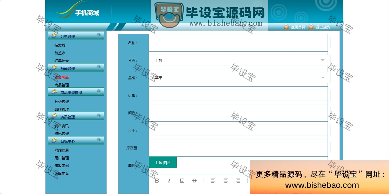Open the 品牌 dropdown showing 苹果

[241, 78]
